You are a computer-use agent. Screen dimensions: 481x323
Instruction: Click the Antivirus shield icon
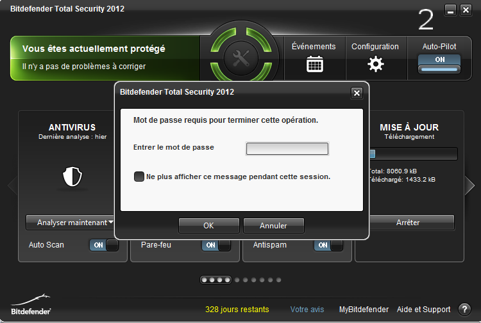(x=72, y=177)
